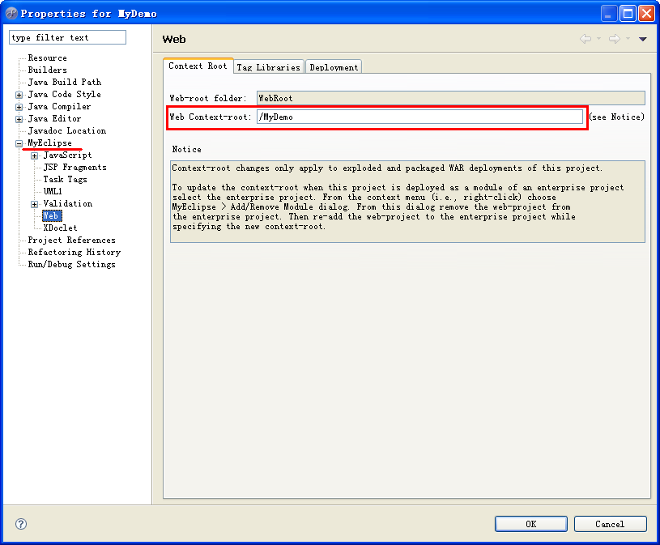Select Java Build Path item

pos(65,82)
